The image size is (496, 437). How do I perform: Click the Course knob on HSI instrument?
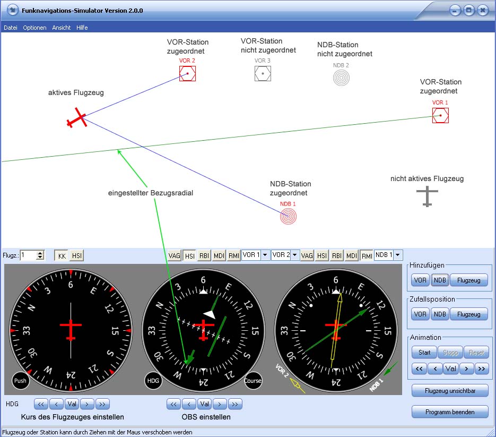[x=253, y=381]
